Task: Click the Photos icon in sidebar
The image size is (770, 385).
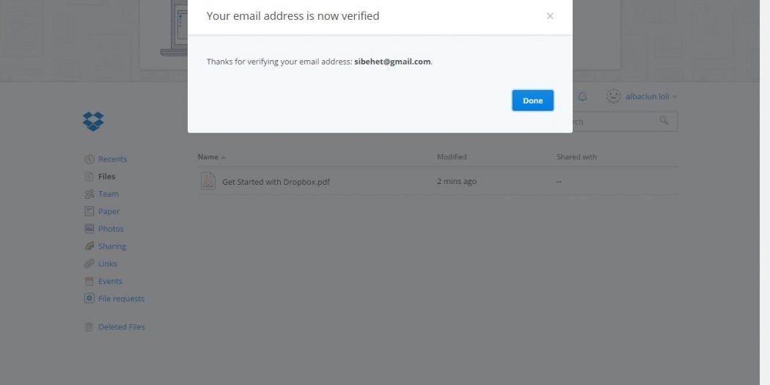Action: point(89,229)
